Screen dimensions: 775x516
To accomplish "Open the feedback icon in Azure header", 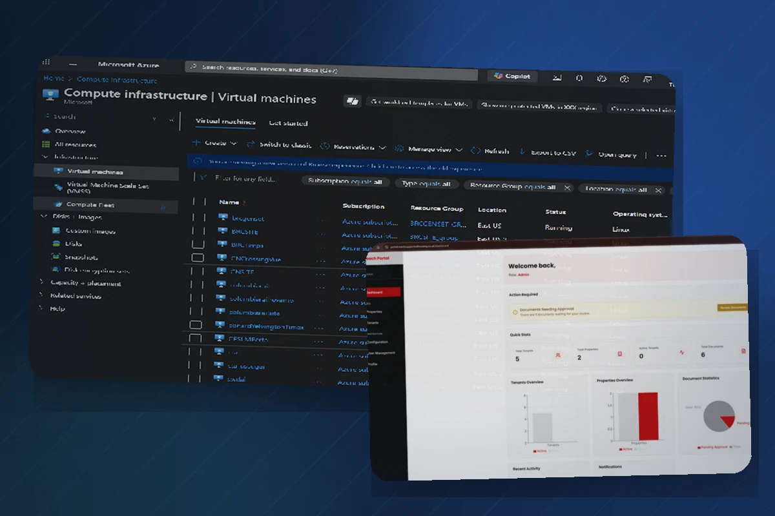I will (x=646, y=80).
